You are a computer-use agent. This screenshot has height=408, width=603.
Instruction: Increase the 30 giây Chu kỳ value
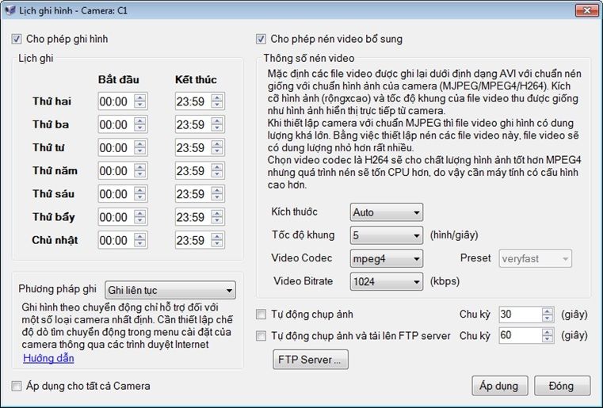[547, 311]
